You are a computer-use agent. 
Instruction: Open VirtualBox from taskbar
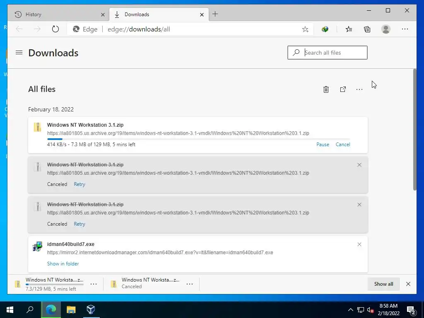(91, 310)
